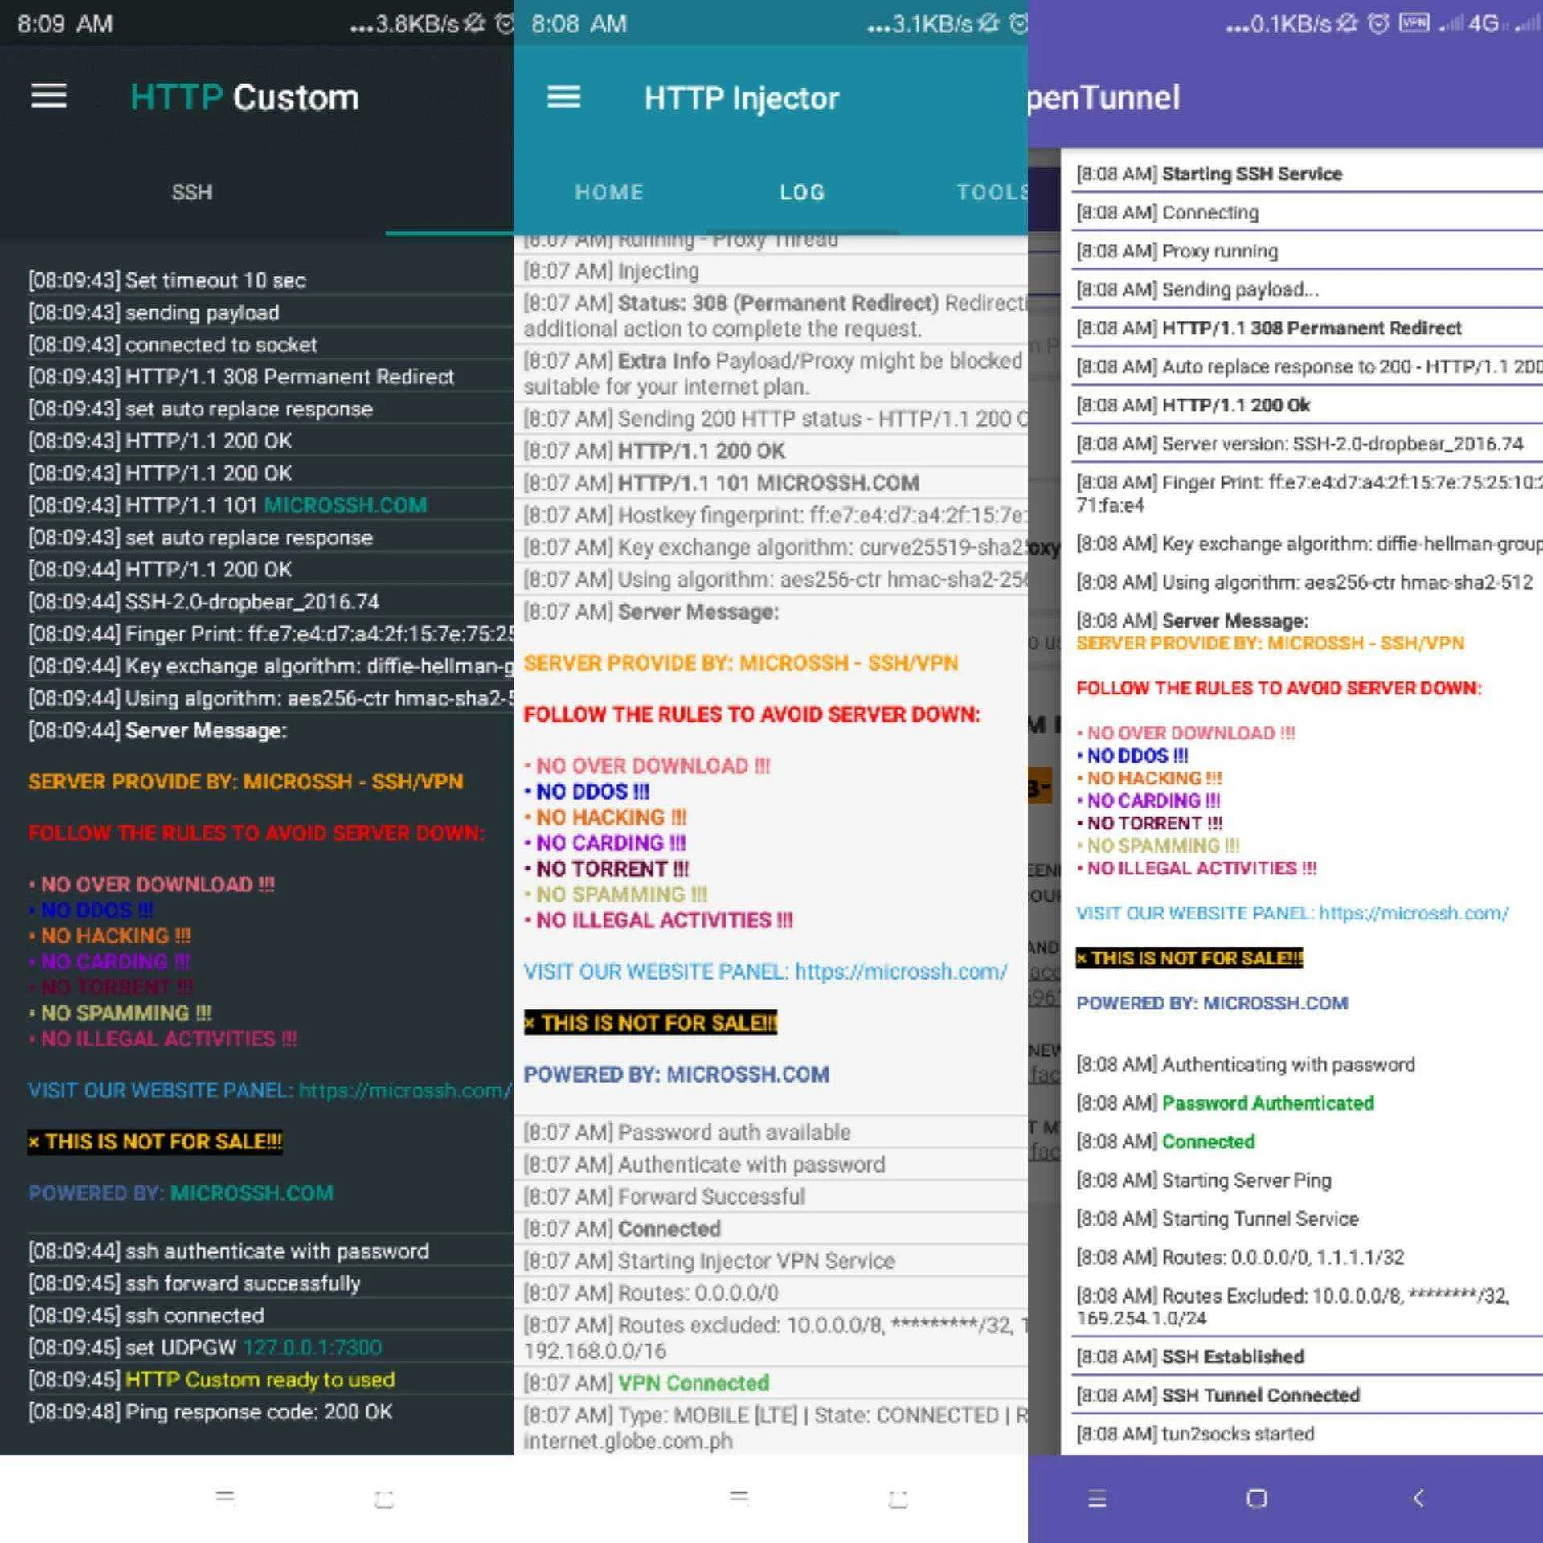Tap the home square icon below HTTP Injector
This screenshot has height=1543, width=1543.
coord(898,1499)
